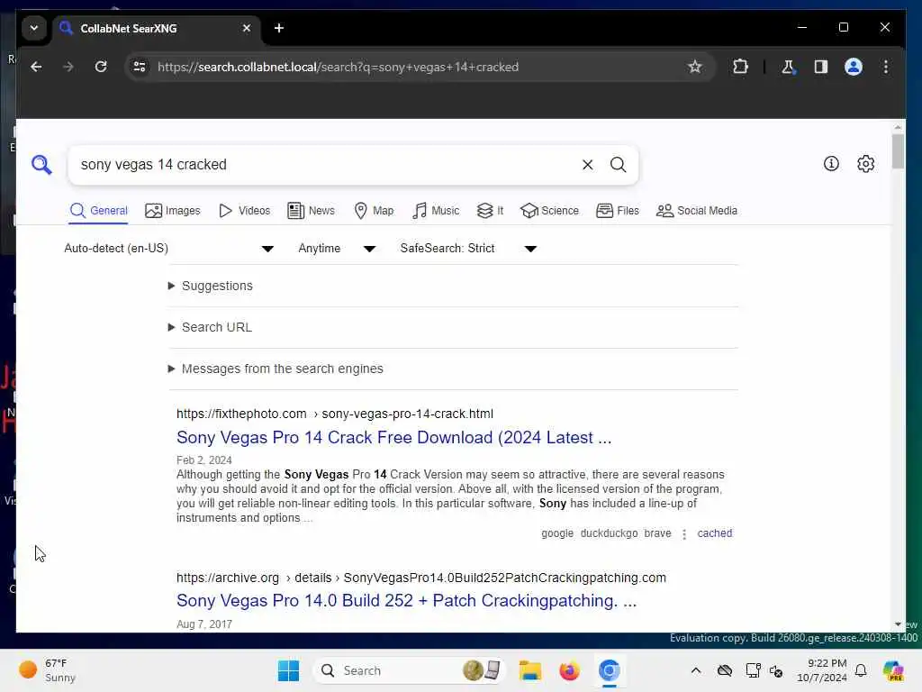Click the page vertical scrollbar thumb
Screen dimensions: 922x692
(898, 151)
